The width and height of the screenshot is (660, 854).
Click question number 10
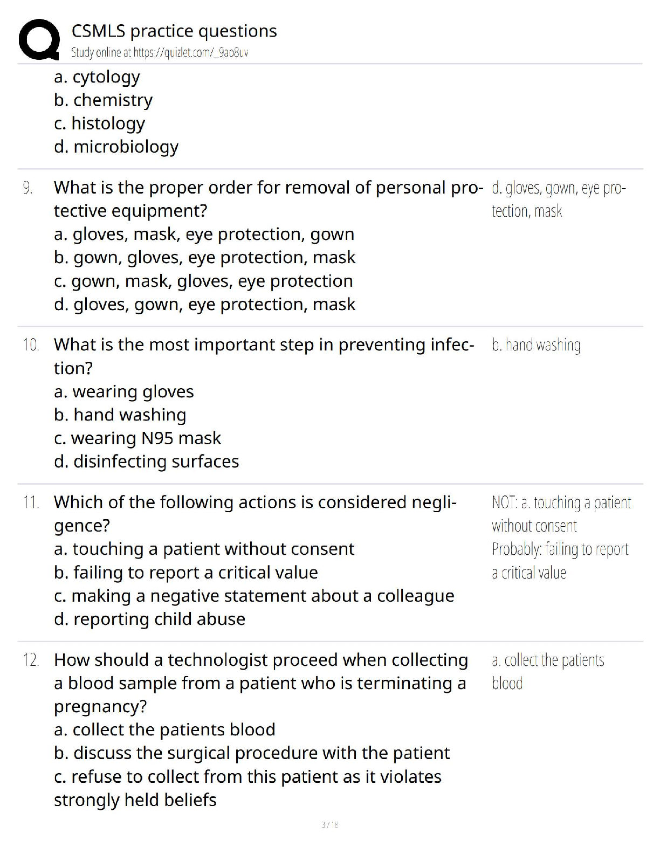point(31,345)
